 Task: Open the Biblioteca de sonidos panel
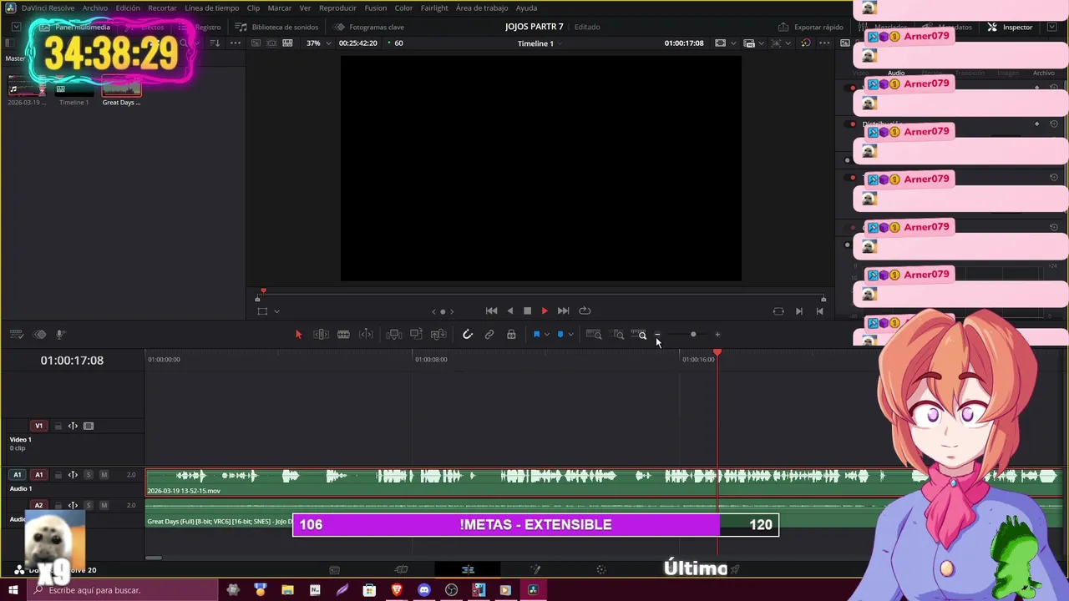click(x=277, y=27)
